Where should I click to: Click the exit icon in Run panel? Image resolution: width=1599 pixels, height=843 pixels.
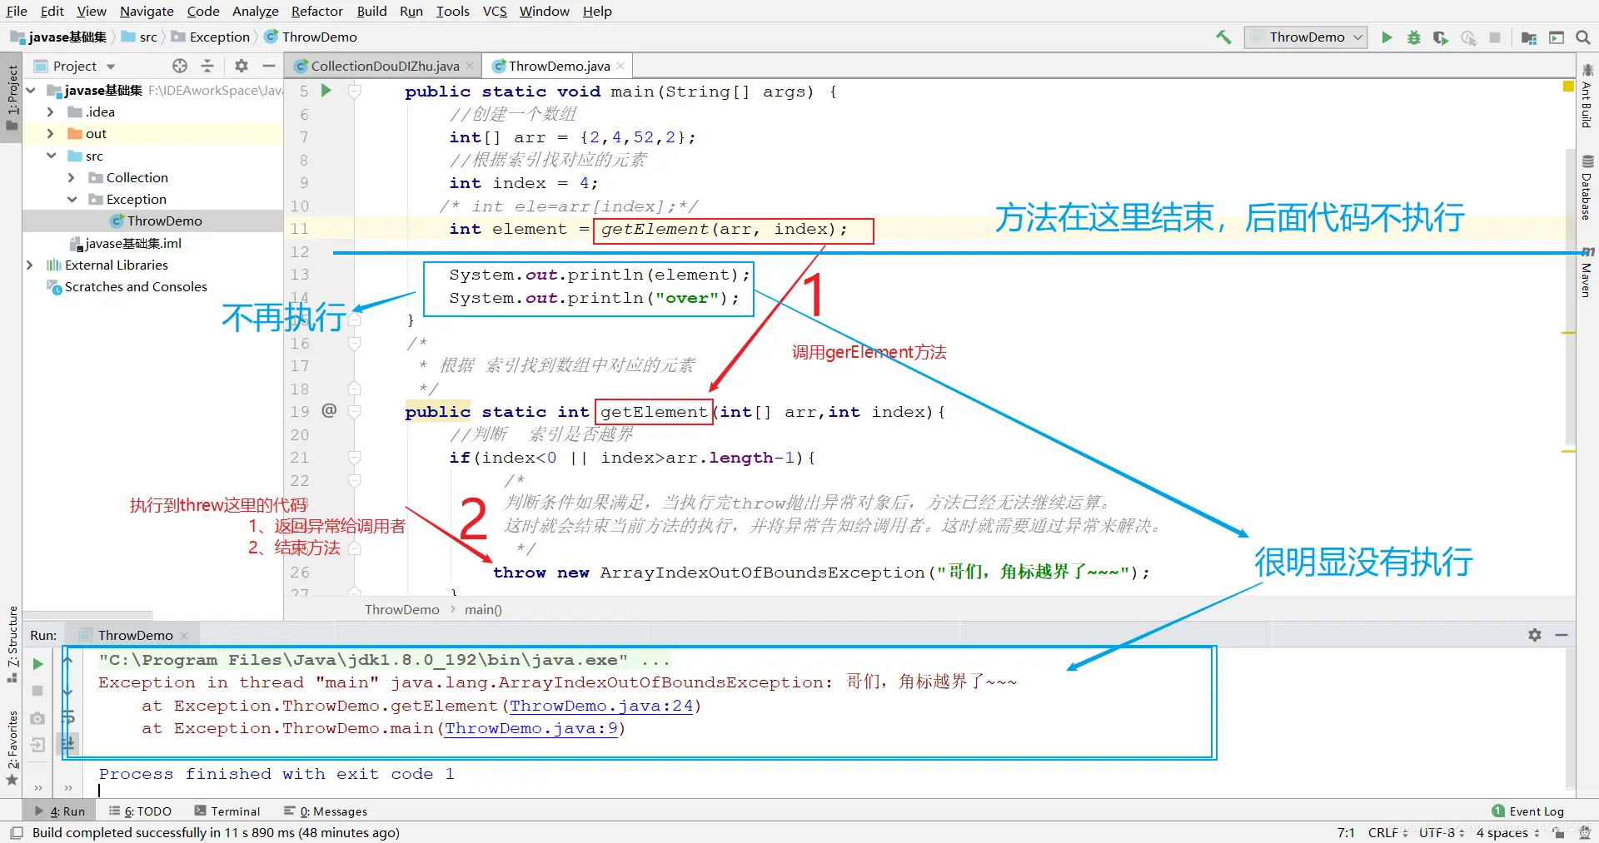pos(37,745)
